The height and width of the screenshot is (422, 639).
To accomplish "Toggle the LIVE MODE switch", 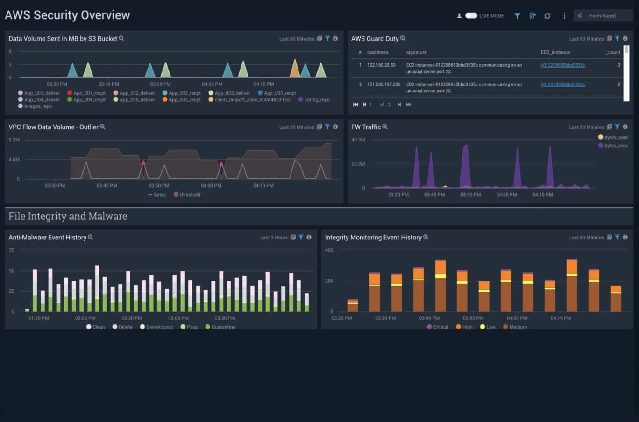I will pos(471,16).
